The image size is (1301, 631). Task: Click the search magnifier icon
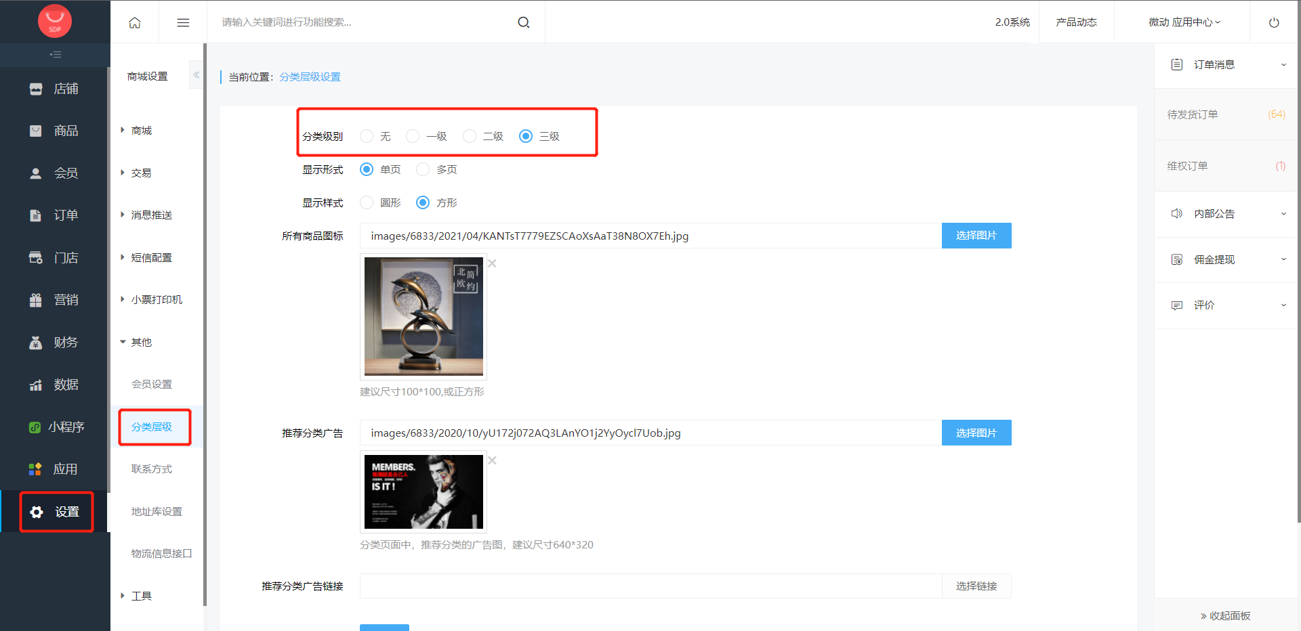click(x=524, y=22)
